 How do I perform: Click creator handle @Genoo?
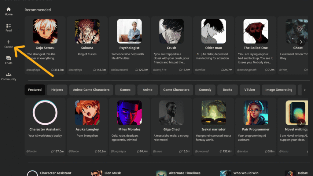[74, 151]
